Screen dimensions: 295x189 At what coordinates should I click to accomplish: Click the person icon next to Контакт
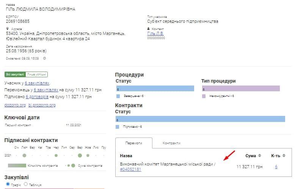coord(149,28)
